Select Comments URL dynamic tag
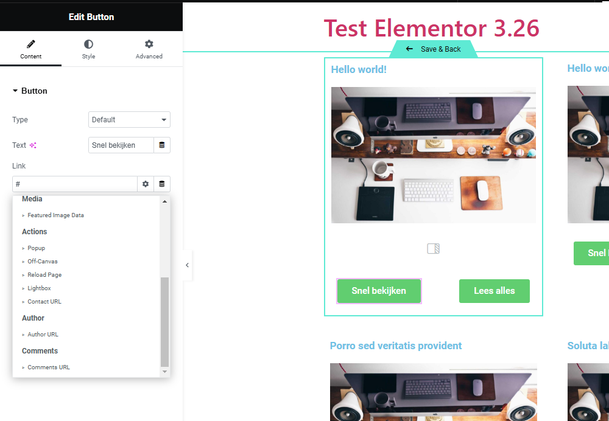Image resolution: width=609 pixels, height=421 pixels. pyautogui.click(x=49, y=367)
